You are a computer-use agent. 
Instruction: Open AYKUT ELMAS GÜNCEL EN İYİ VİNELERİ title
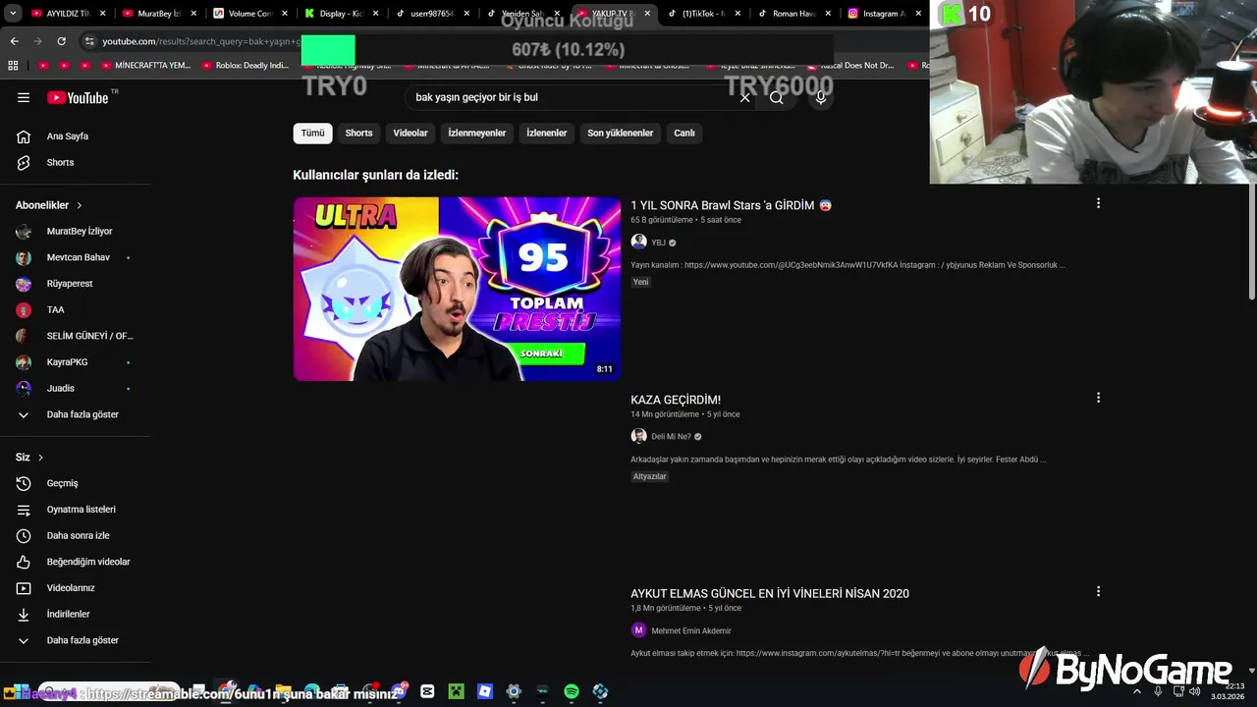click(x=770, y=593)
